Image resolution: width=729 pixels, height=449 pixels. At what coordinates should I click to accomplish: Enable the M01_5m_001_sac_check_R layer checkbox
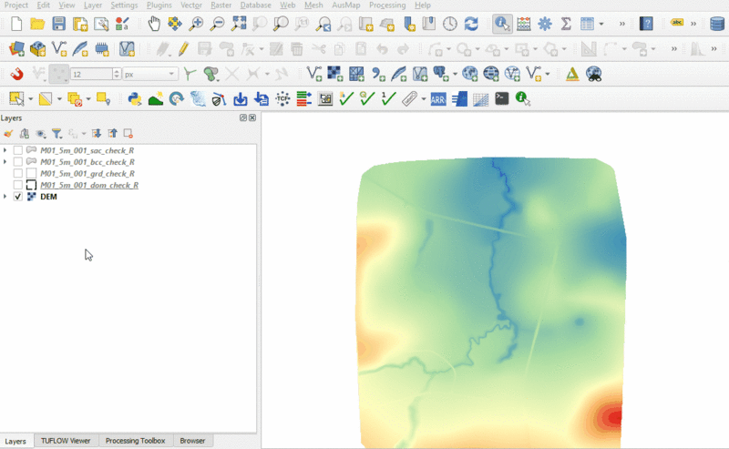click(x=18, y=149)
